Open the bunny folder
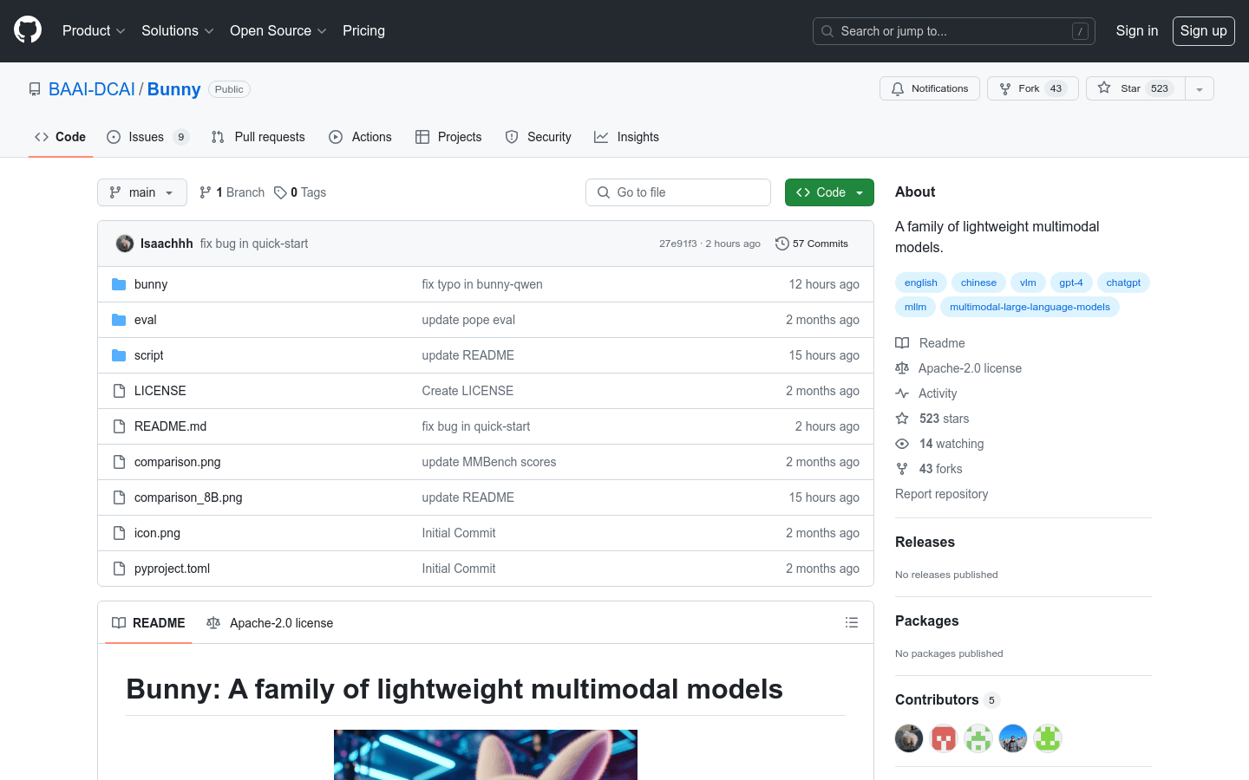The width and height of the screenshot is (1249, 780). coord(151,284)
